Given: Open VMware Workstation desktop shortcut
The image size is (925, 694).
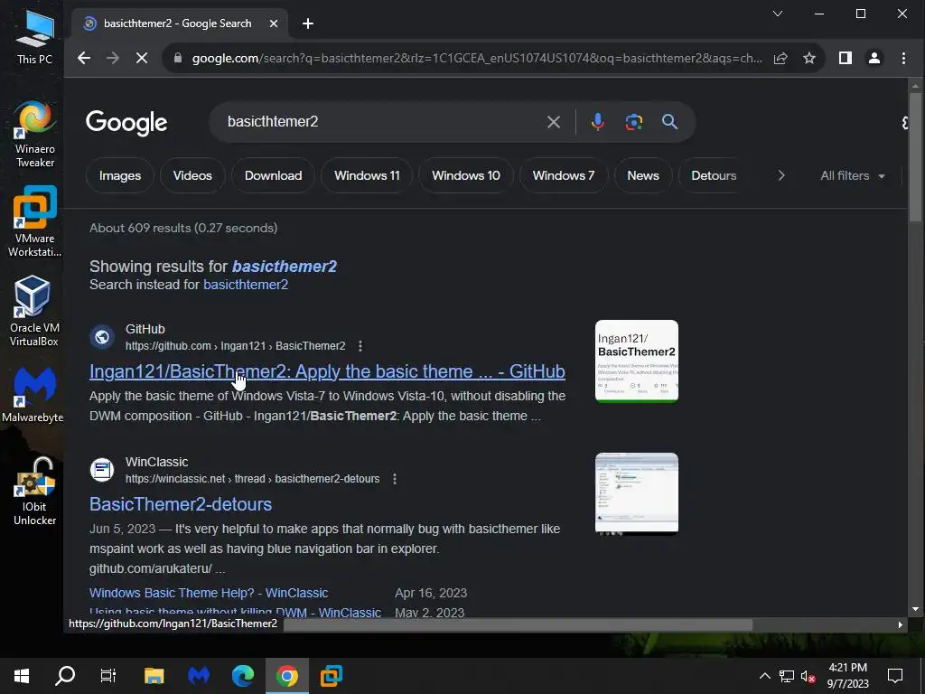Looking at the screenshot, I should pyautogui.click(x=34, y=222).
